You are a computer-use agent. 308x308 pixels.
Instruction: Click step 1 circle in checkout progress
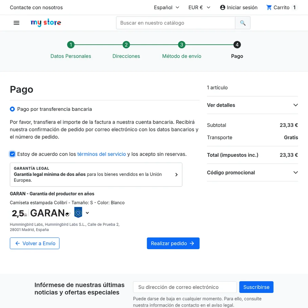pos(71,45)
